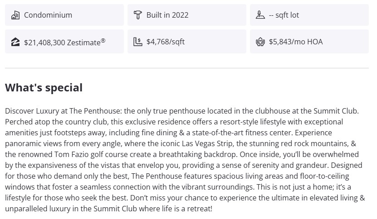Image resolution: width=377 pixels, height=219 pixels.
Task: Select the Condominium property type label
Action: pos(48,15)
